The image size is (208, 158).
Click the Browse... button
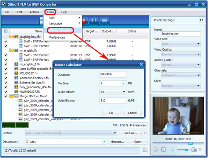118,142
